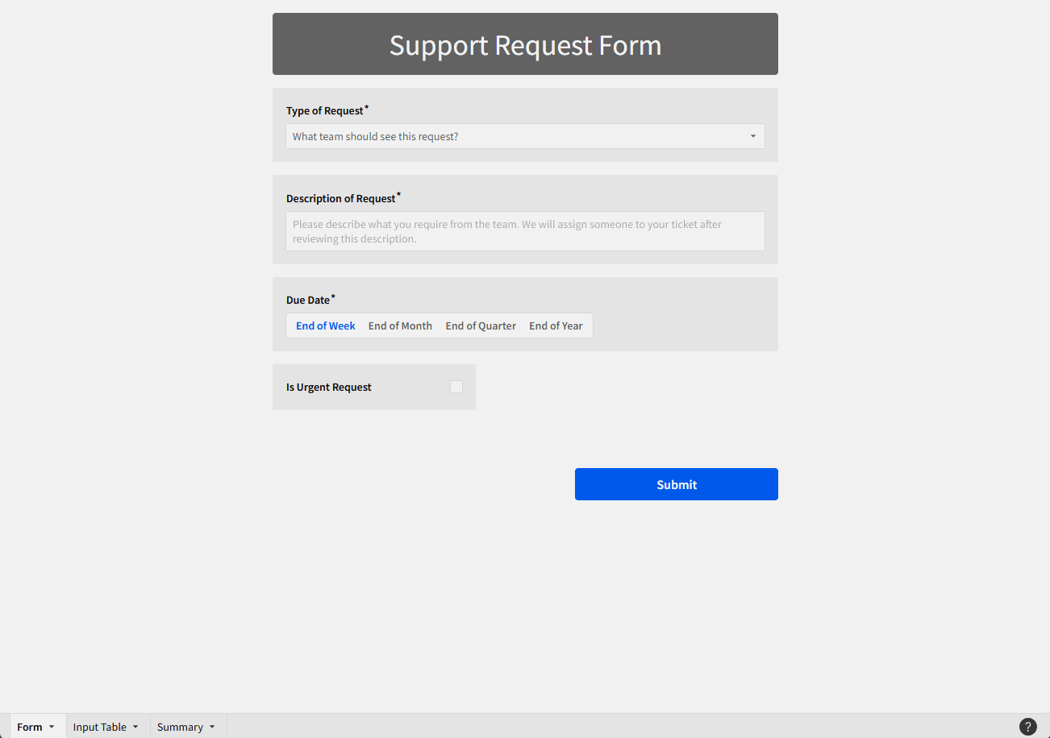Open Form tab dropdown arrow
The width and height of the screenshot is (1050, 738).
[x=52, y=727]
